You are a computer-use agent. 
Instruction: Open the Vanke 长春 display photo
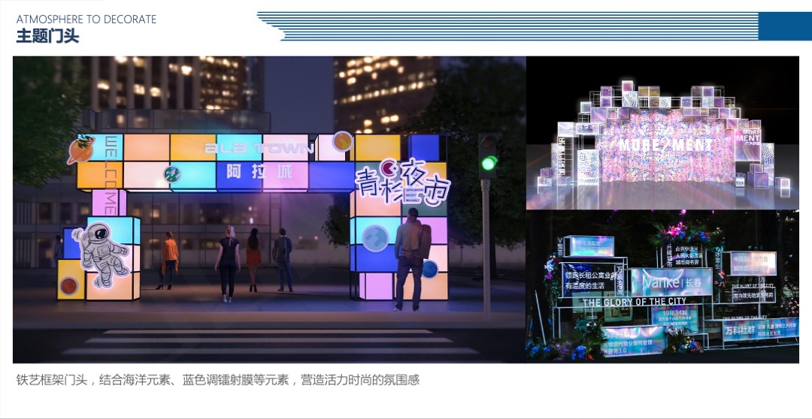pyautogui.click(x=662, y=287)
